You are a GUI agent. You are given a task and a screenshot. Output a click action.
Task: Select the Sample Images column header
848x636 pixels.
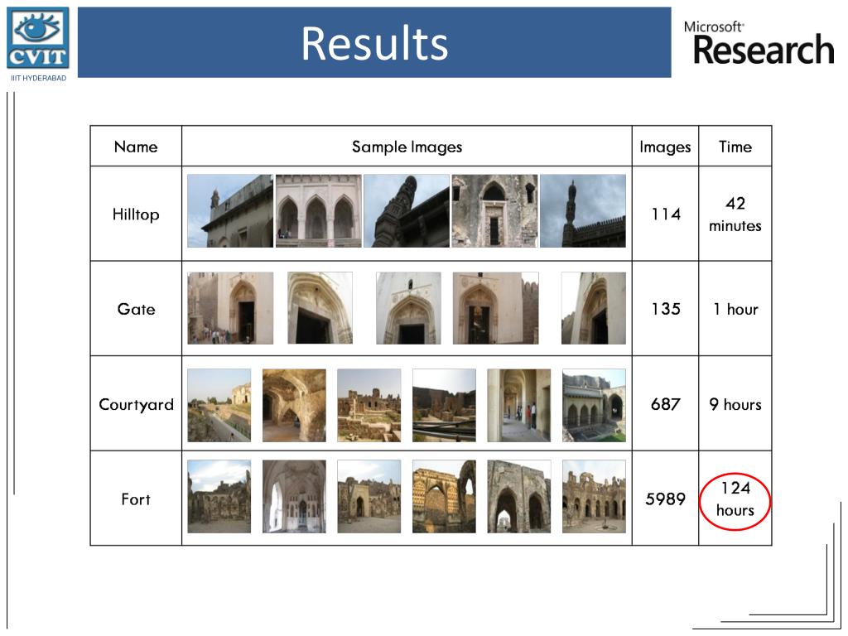[x=407, y=147]
